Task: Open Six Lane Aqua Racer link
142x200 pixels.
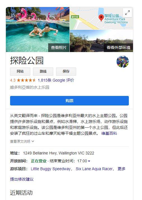Action: (x=94, y=169)
